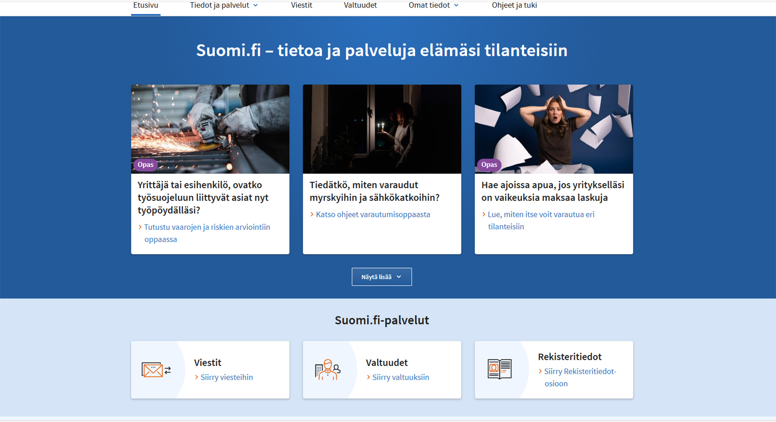Click Siirry Rekisteritiedot-osioon link
776x422 pixels.
coord(580,377)
